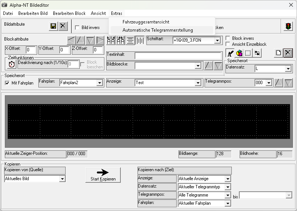Click the traffic light icon
297x211 pixels.
288,26
